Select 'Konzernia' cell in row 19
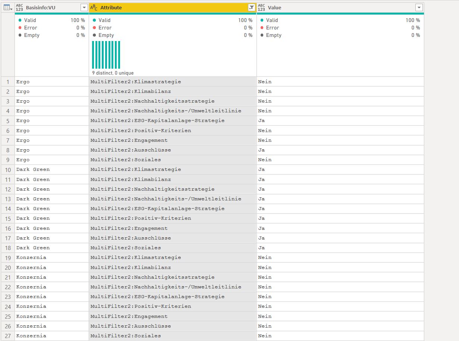 pos(31,257)
